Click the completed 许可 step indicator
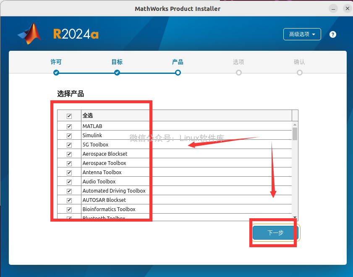The width and height of the screenshot is (353, 277). tap(56, 72)
